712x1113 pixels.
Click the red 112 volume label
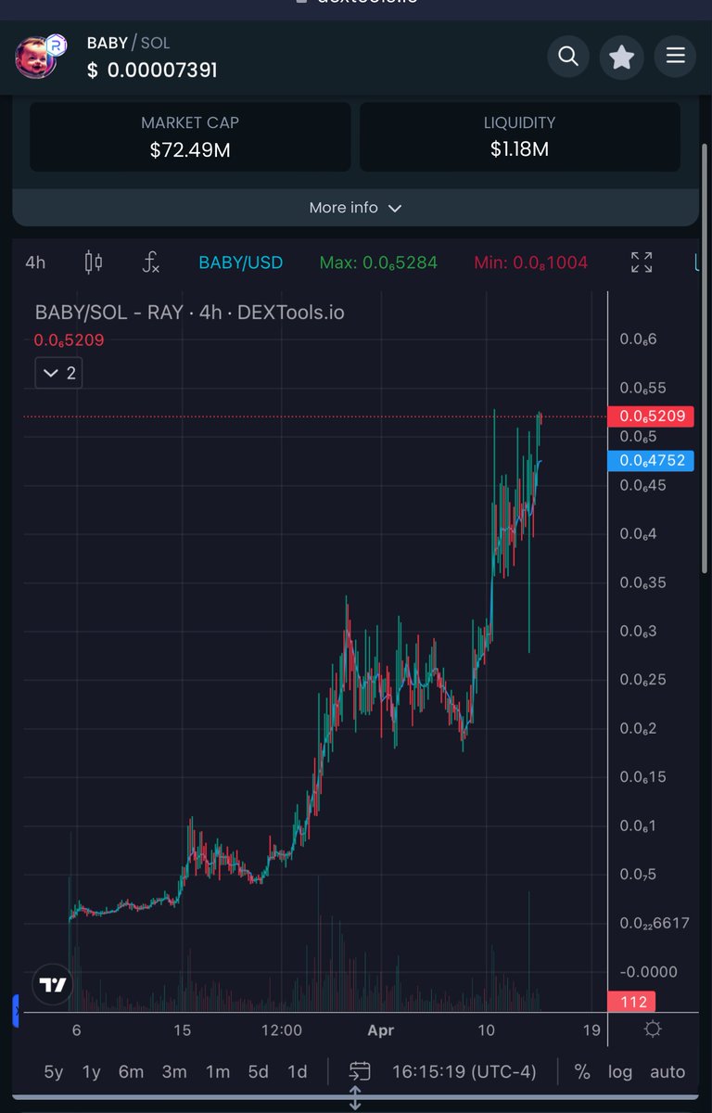coord(632,1002)
